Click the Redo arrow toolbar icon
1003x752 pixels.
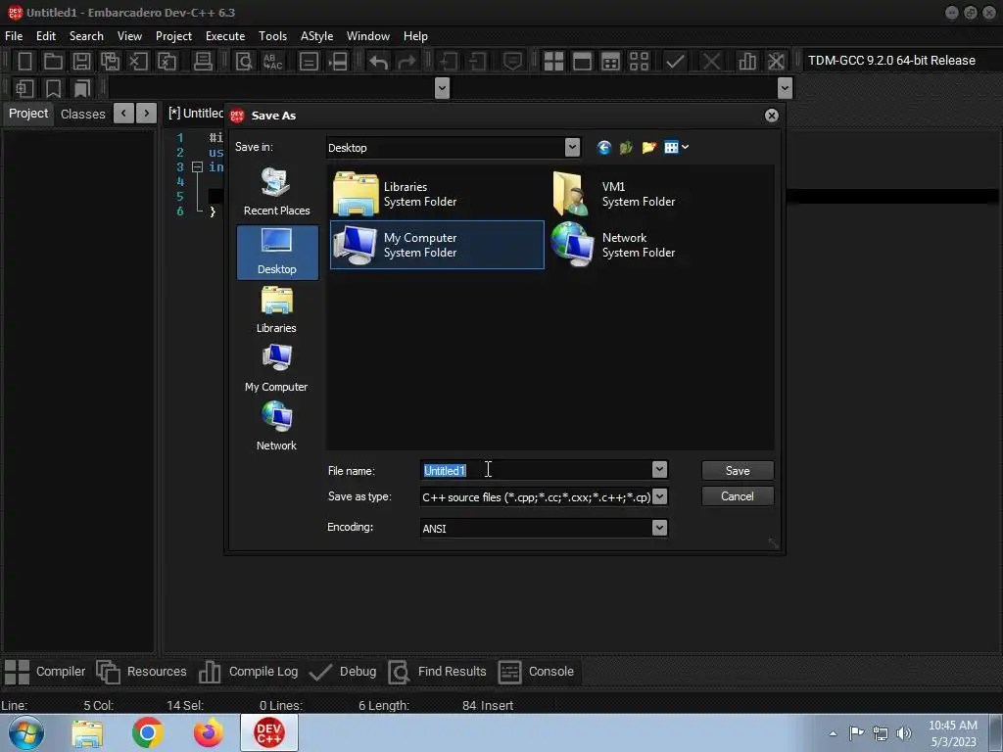coord(406,62)
